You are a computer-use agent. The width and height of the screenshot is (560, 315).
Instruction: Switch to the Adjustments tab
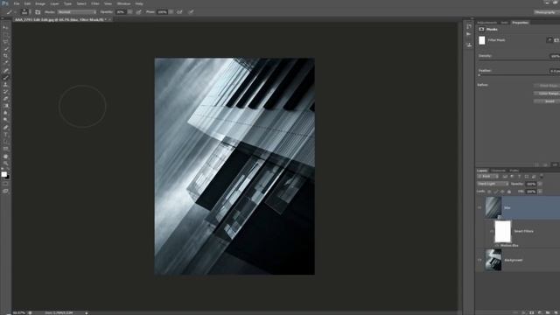coord(487,23)
